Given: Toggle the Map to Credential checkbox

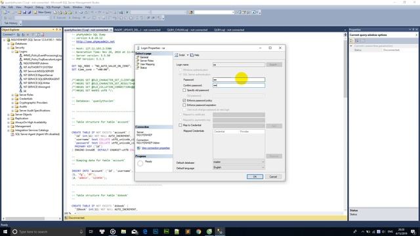Looking at the screenshot, I should click(180, 125).
